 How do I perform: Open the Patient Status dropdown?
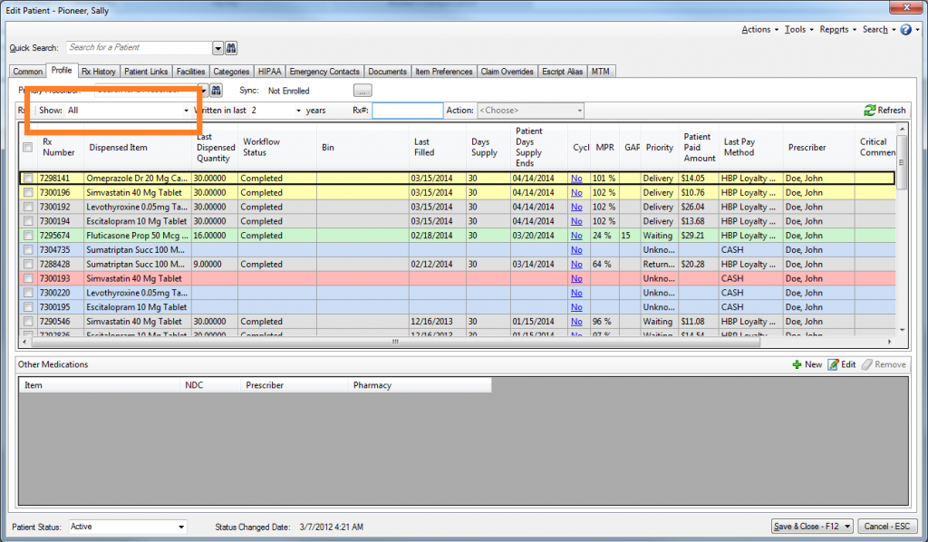[181, 527]
